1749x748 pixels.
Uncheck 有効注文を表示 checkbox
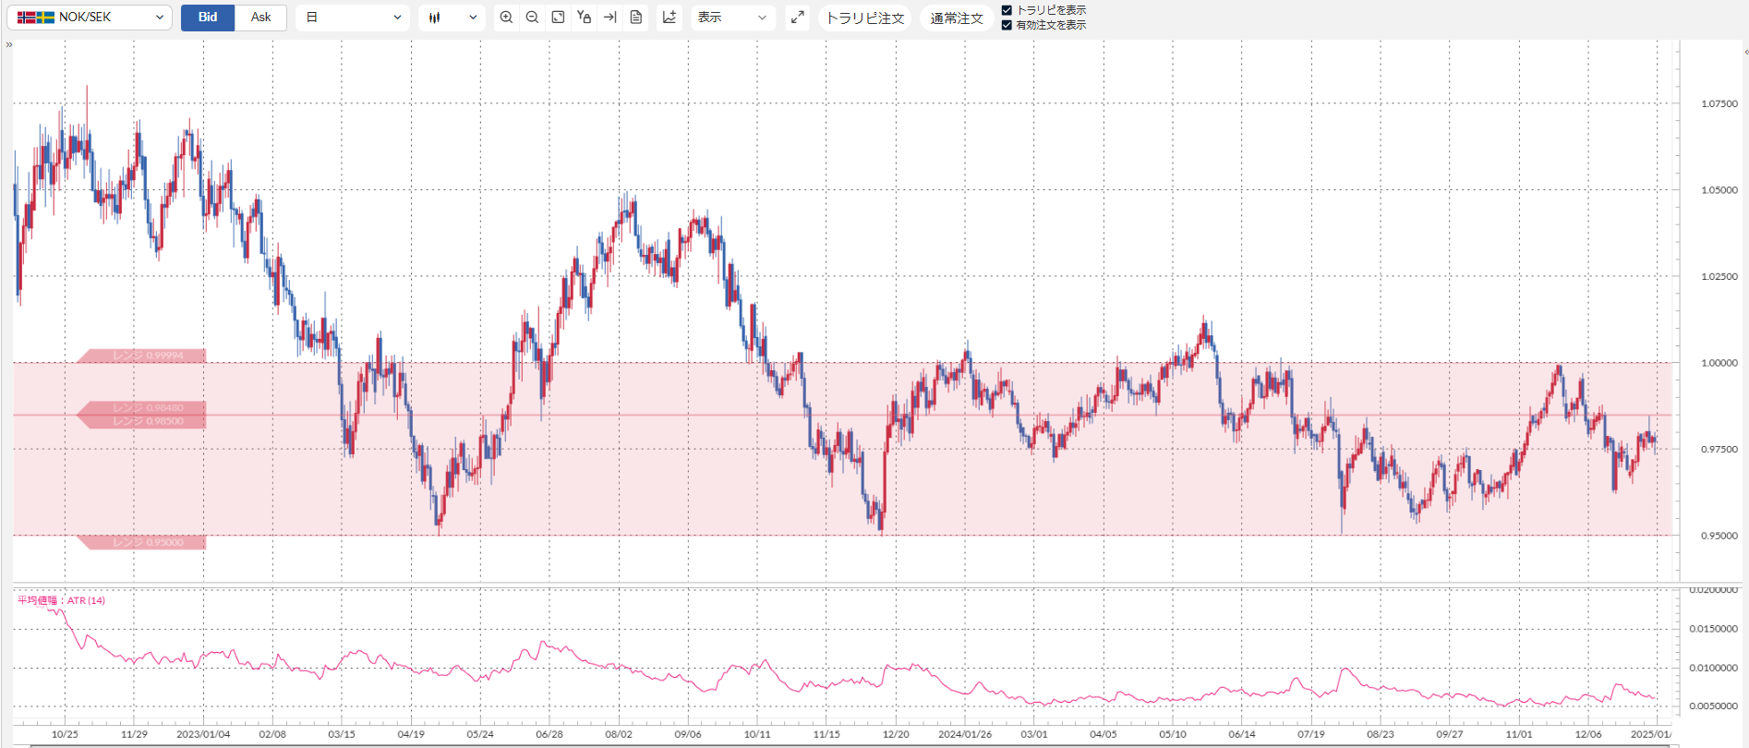(1007, 25)
